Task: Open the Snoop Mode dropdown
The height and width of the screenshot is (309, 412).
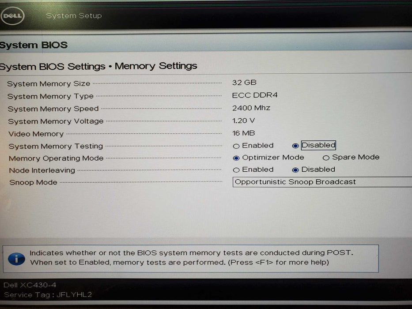Action: 322,182
